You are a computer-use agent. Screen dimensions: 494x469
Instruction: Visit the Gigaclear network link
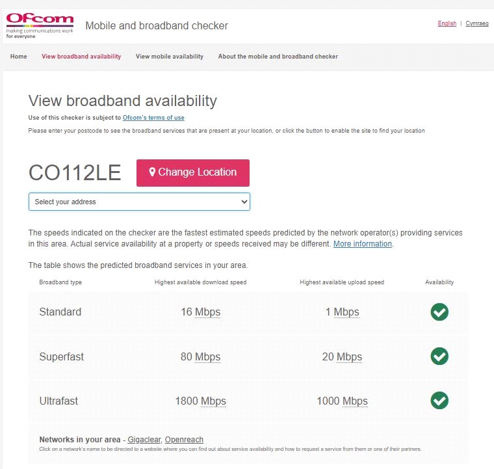point(144,440)
